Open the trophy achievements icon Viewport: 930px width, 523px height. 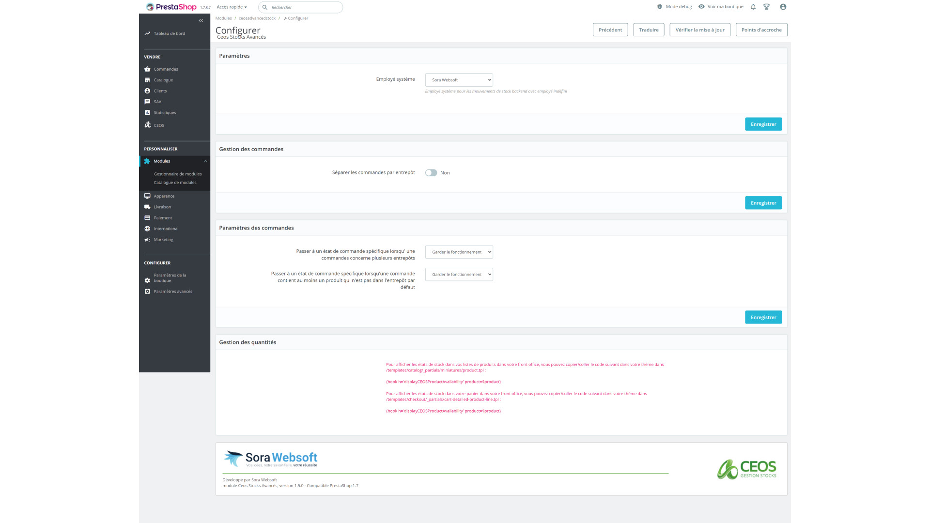click(766, 7)
